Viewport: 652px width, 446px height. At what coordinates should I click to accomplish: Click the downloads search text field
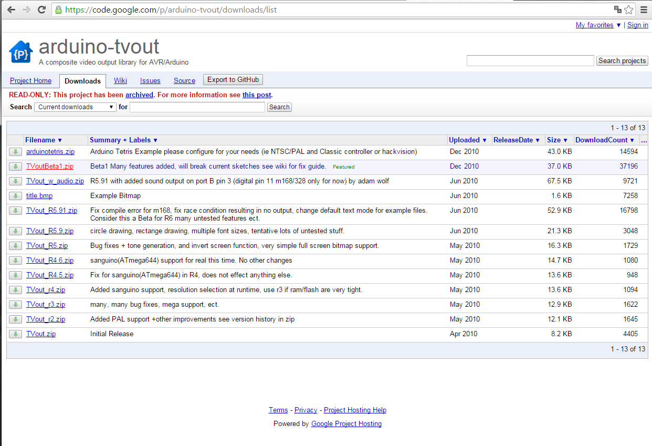[x=197, y=107]
